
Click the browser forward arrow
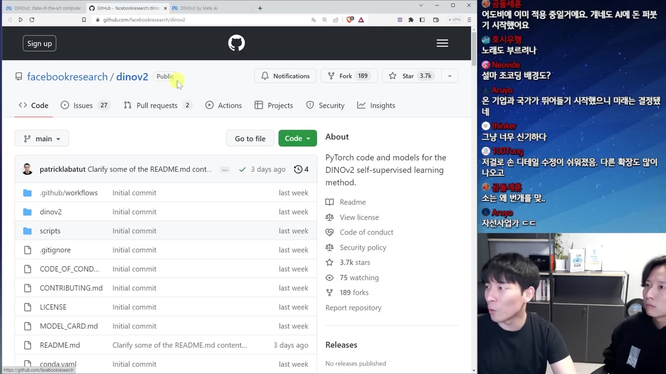pyautogui.click(x=21, y=20)
